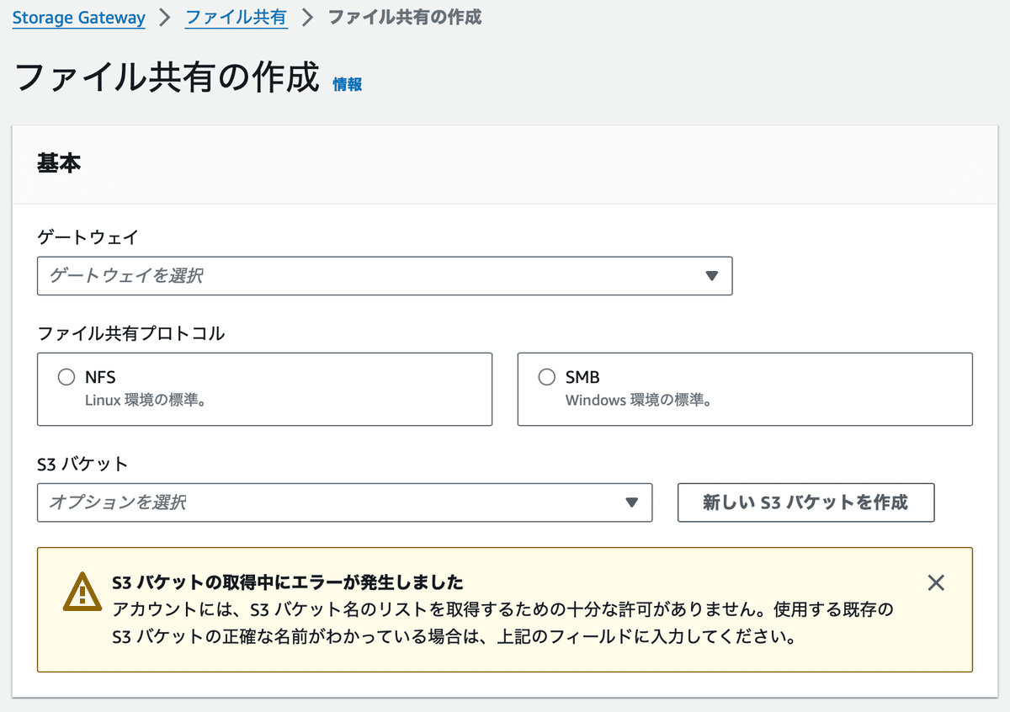This screenshot has height=712, width=1010.
Task: Dismiss the S3 bucket error alert
Action: [936, 582]
